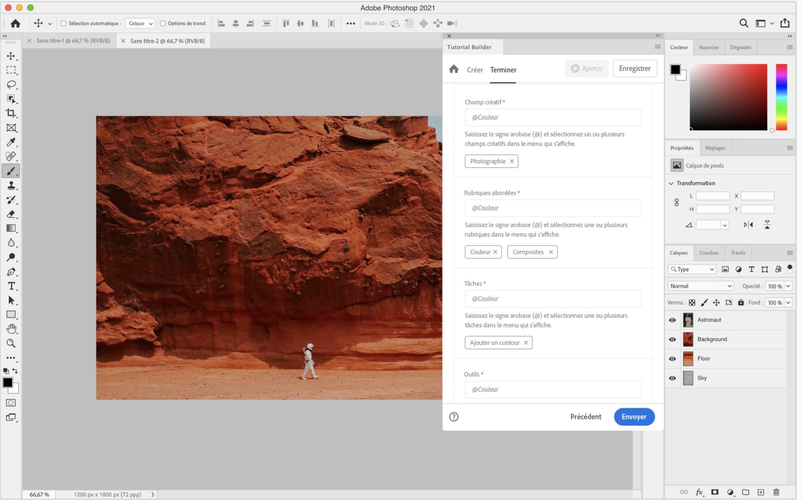Pick the Eyedropper tool

point(11,142)
